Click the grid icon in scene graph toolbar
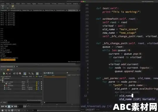Viewport: 158px width, 112px height. point(37,74)
